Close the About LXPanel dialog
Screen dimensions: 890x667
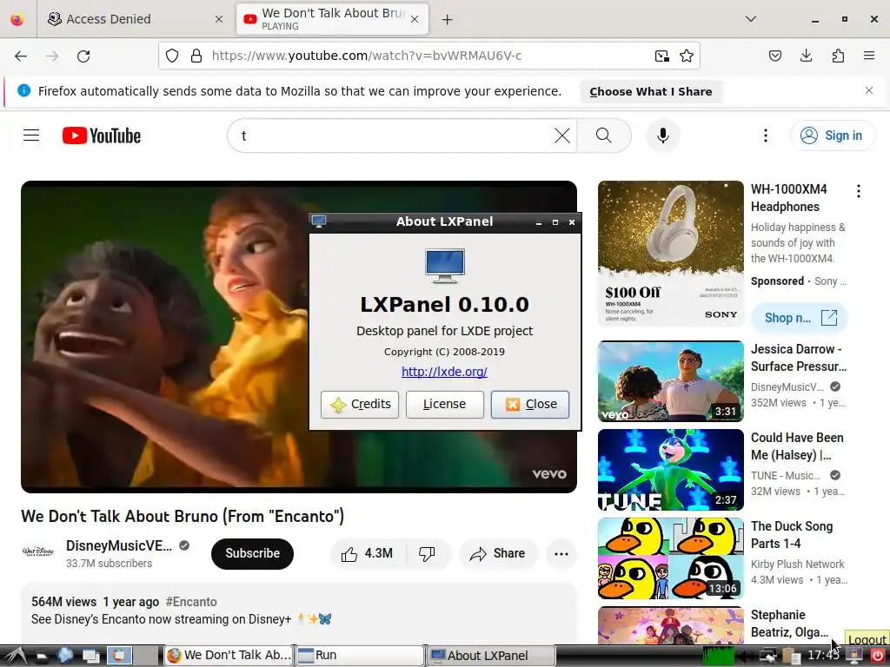530,405
